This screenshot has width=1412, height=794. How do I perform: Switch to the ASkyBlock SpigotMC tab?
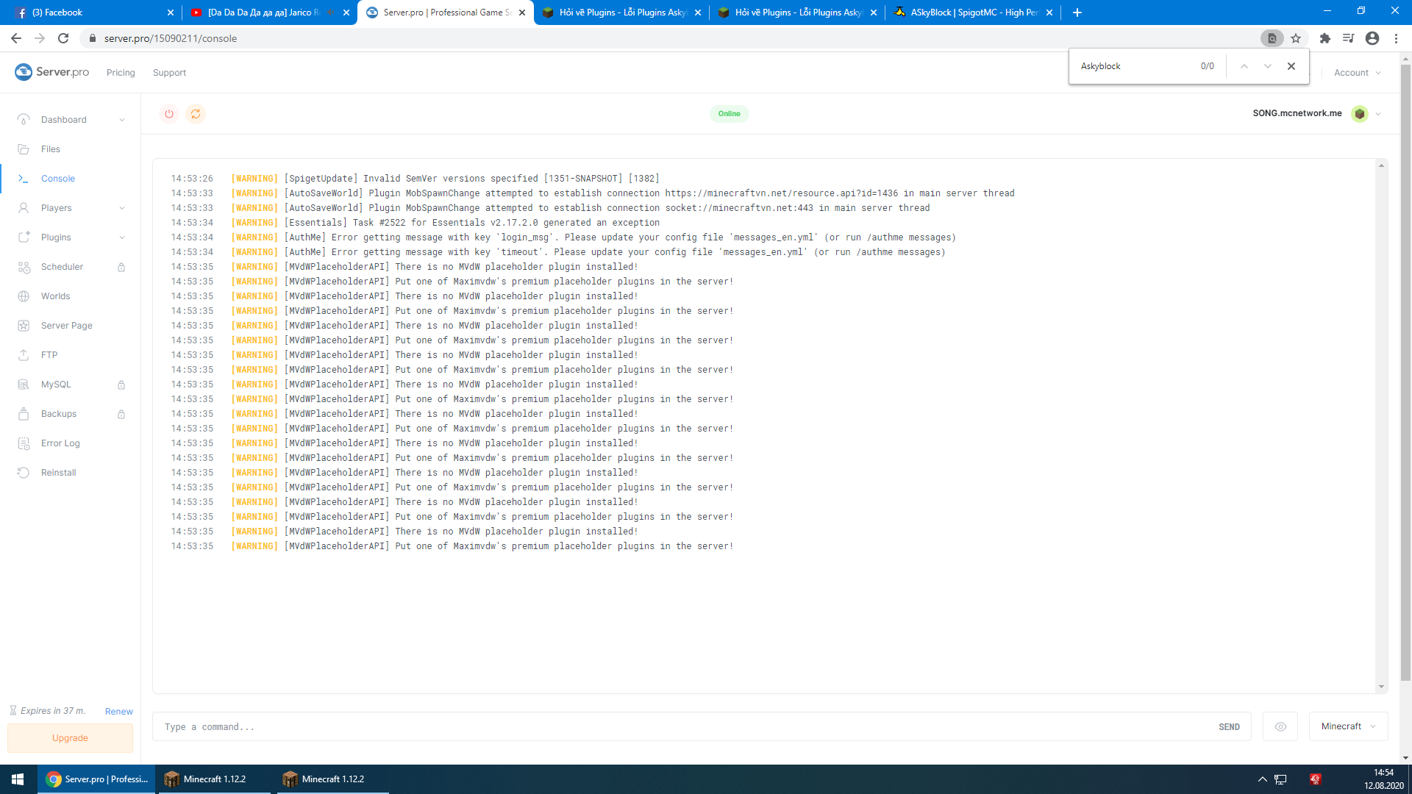pos(971,12)
